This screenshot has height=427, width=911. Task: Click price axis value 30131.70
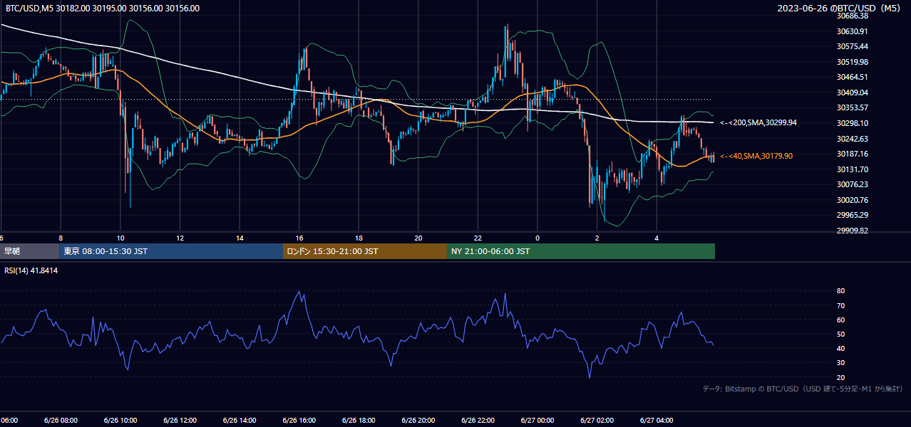point(853,169)
